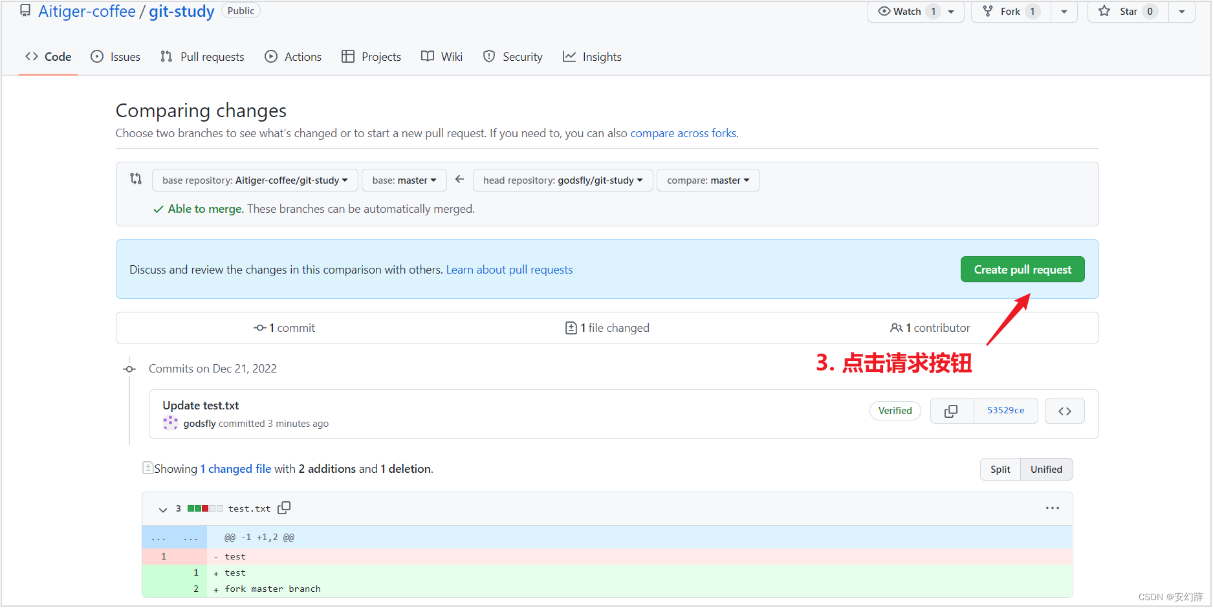Click the fork icon in Fork button

point(988,11)
